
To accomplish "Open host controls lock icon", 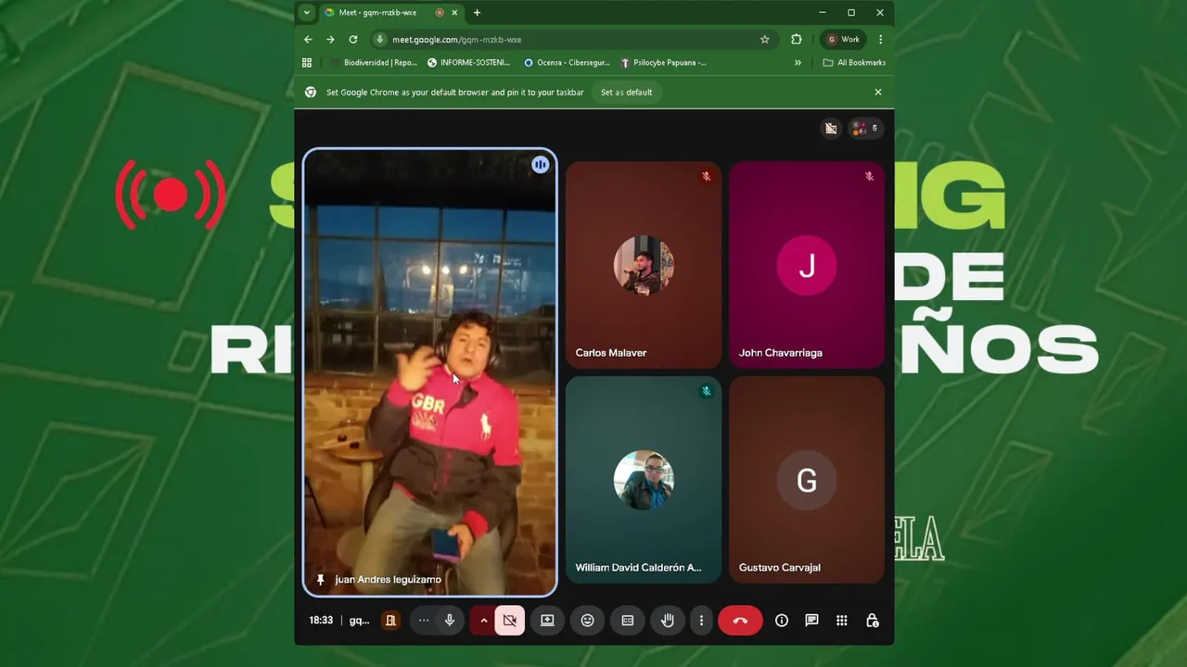I will click(x=873, y=621).
